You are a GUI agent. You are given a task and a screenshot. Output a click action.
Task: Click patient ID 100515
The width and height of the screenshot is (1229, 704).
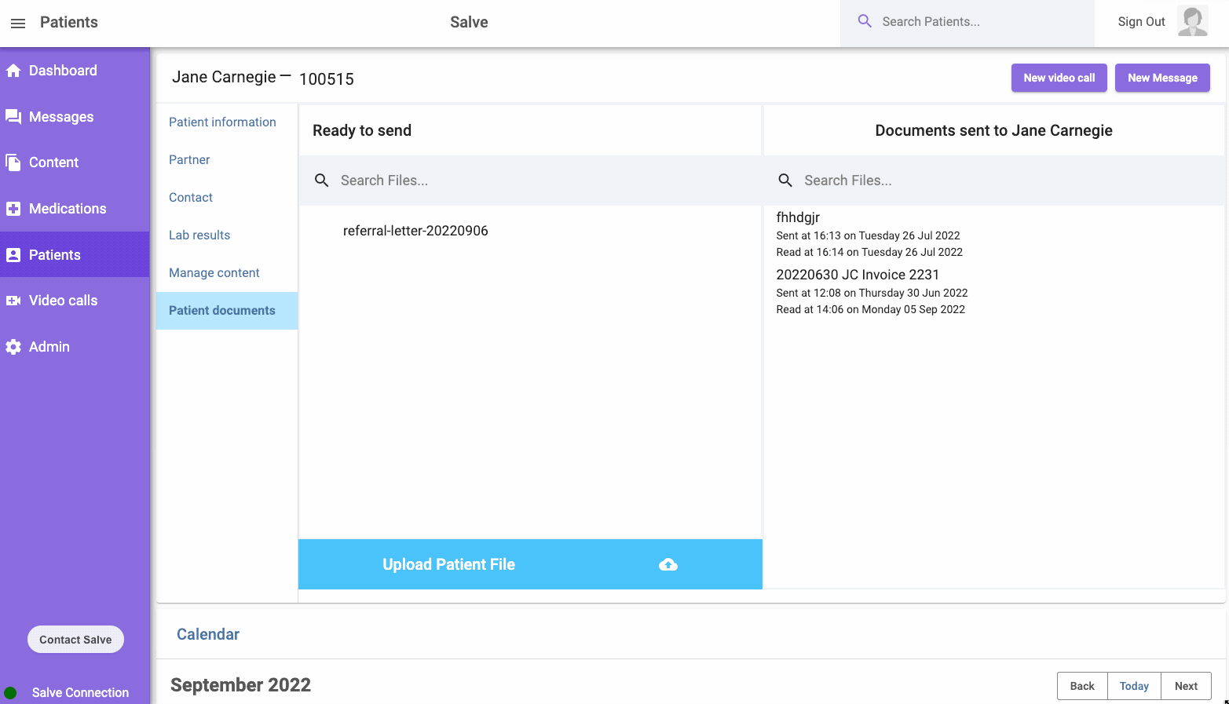[x=327, y=79]
